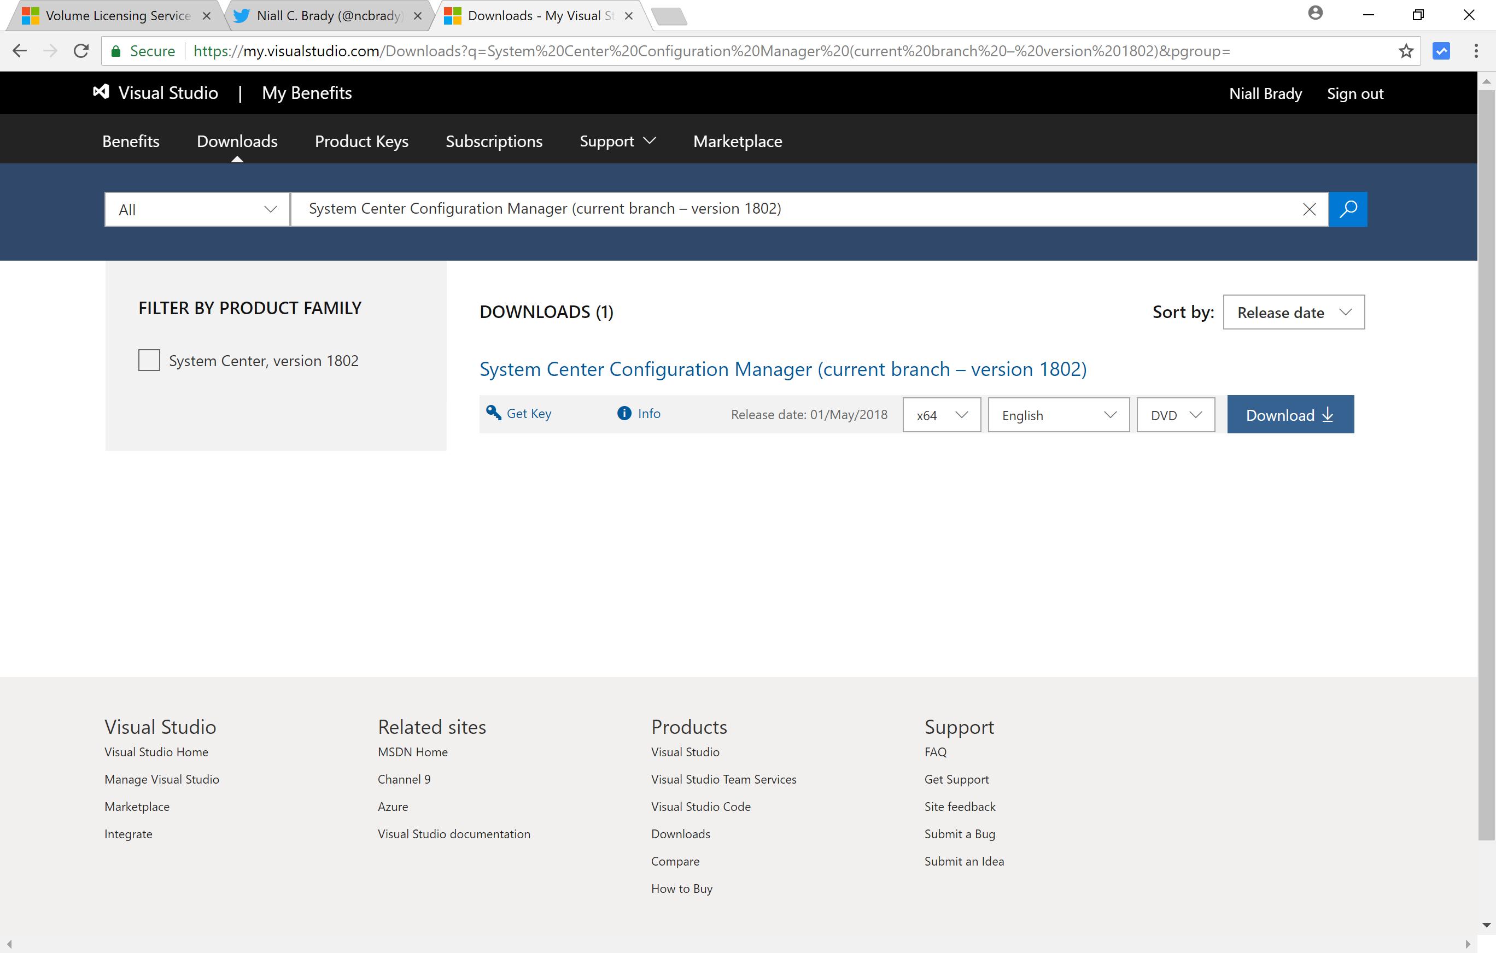Viewport: 1496px width, 953px height.
Task: Open the Chrome three-dot menu
Action: click(x=1476, y=51)
